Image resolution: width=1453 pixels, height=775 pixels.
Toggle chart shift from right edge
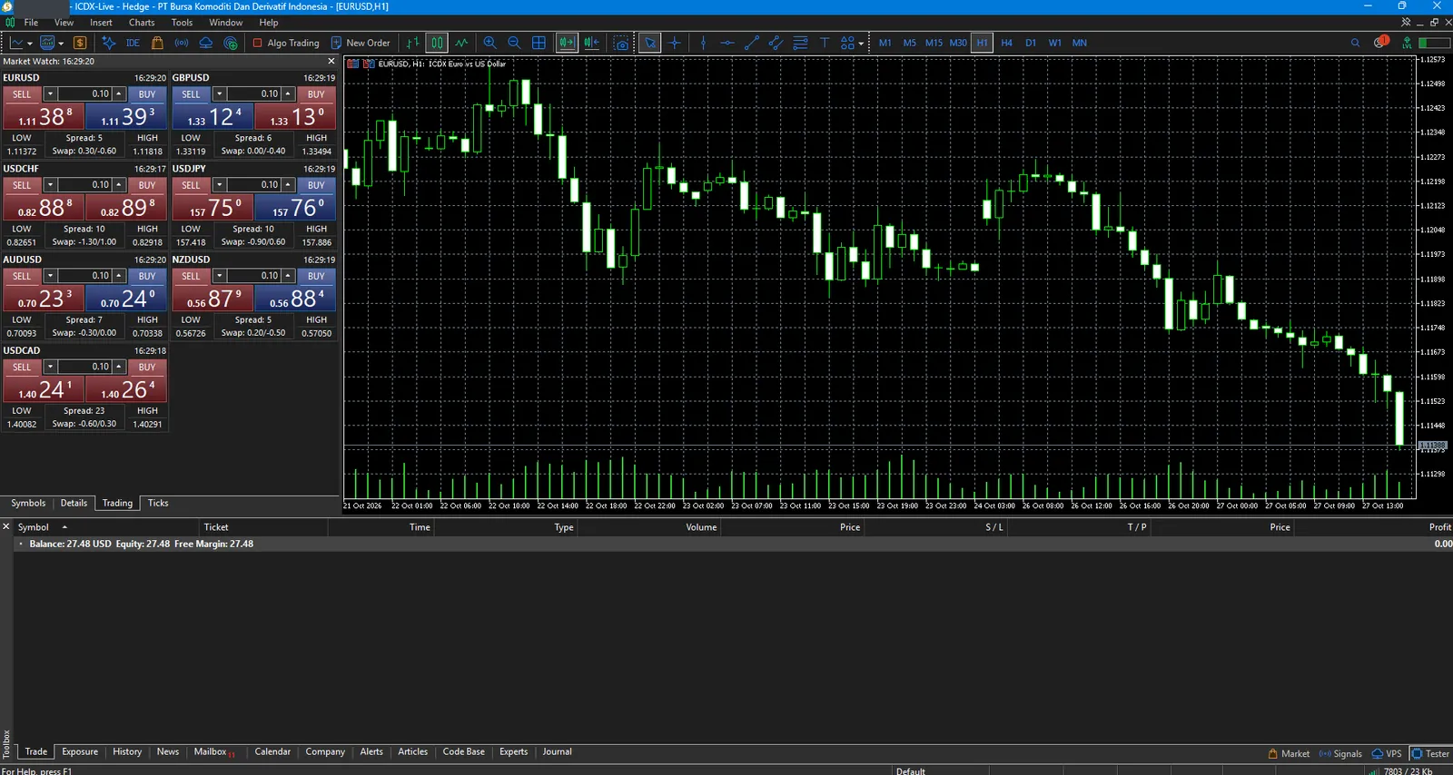coord(592,43)
